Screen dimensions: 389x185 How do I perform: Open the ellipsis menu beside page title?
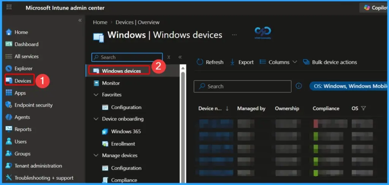(234, 35)
